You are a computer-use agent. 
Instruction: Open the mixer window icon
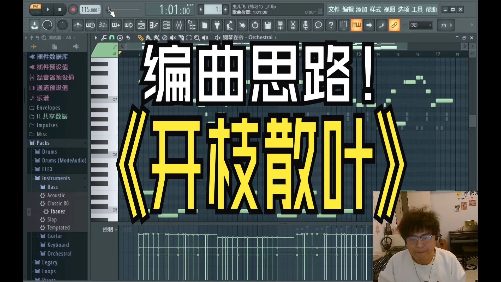pyautogui.click(x=179, y=25)
